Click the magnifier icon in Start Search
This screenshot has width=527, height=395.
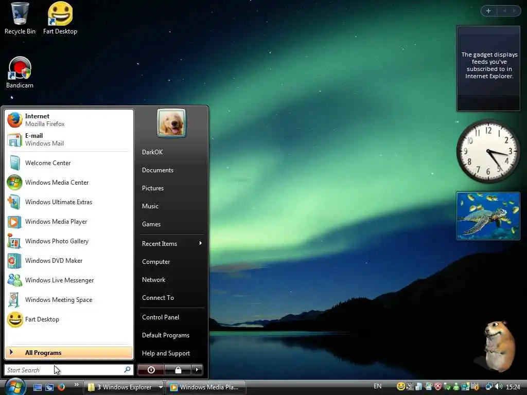pyautogui.click(x=127, y=369)
